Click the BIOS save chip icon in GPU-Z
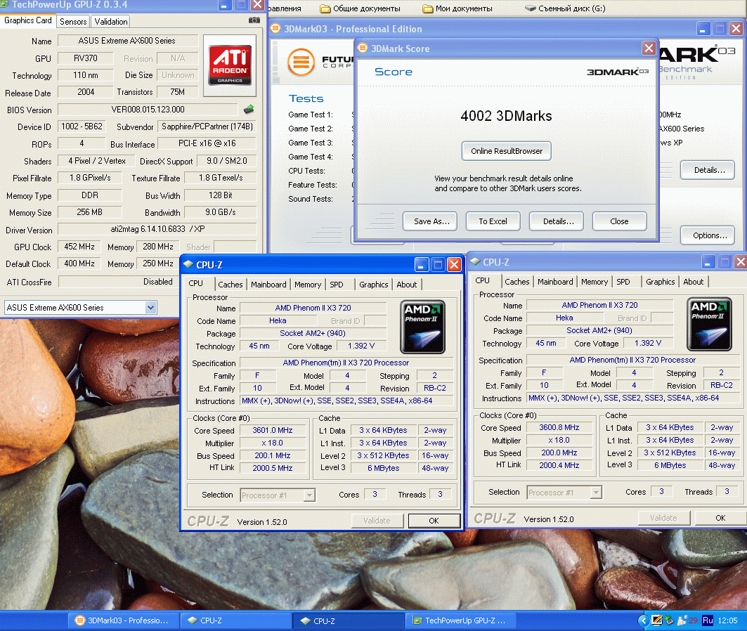The width and height of the screenshot is (747, 631). (x=249, y=110)
